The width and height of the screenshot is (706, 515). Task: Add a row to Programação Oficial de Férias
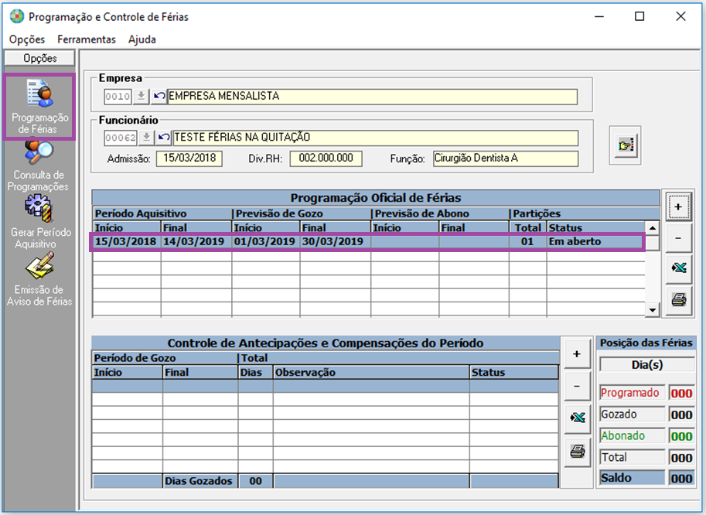(678, 206)
